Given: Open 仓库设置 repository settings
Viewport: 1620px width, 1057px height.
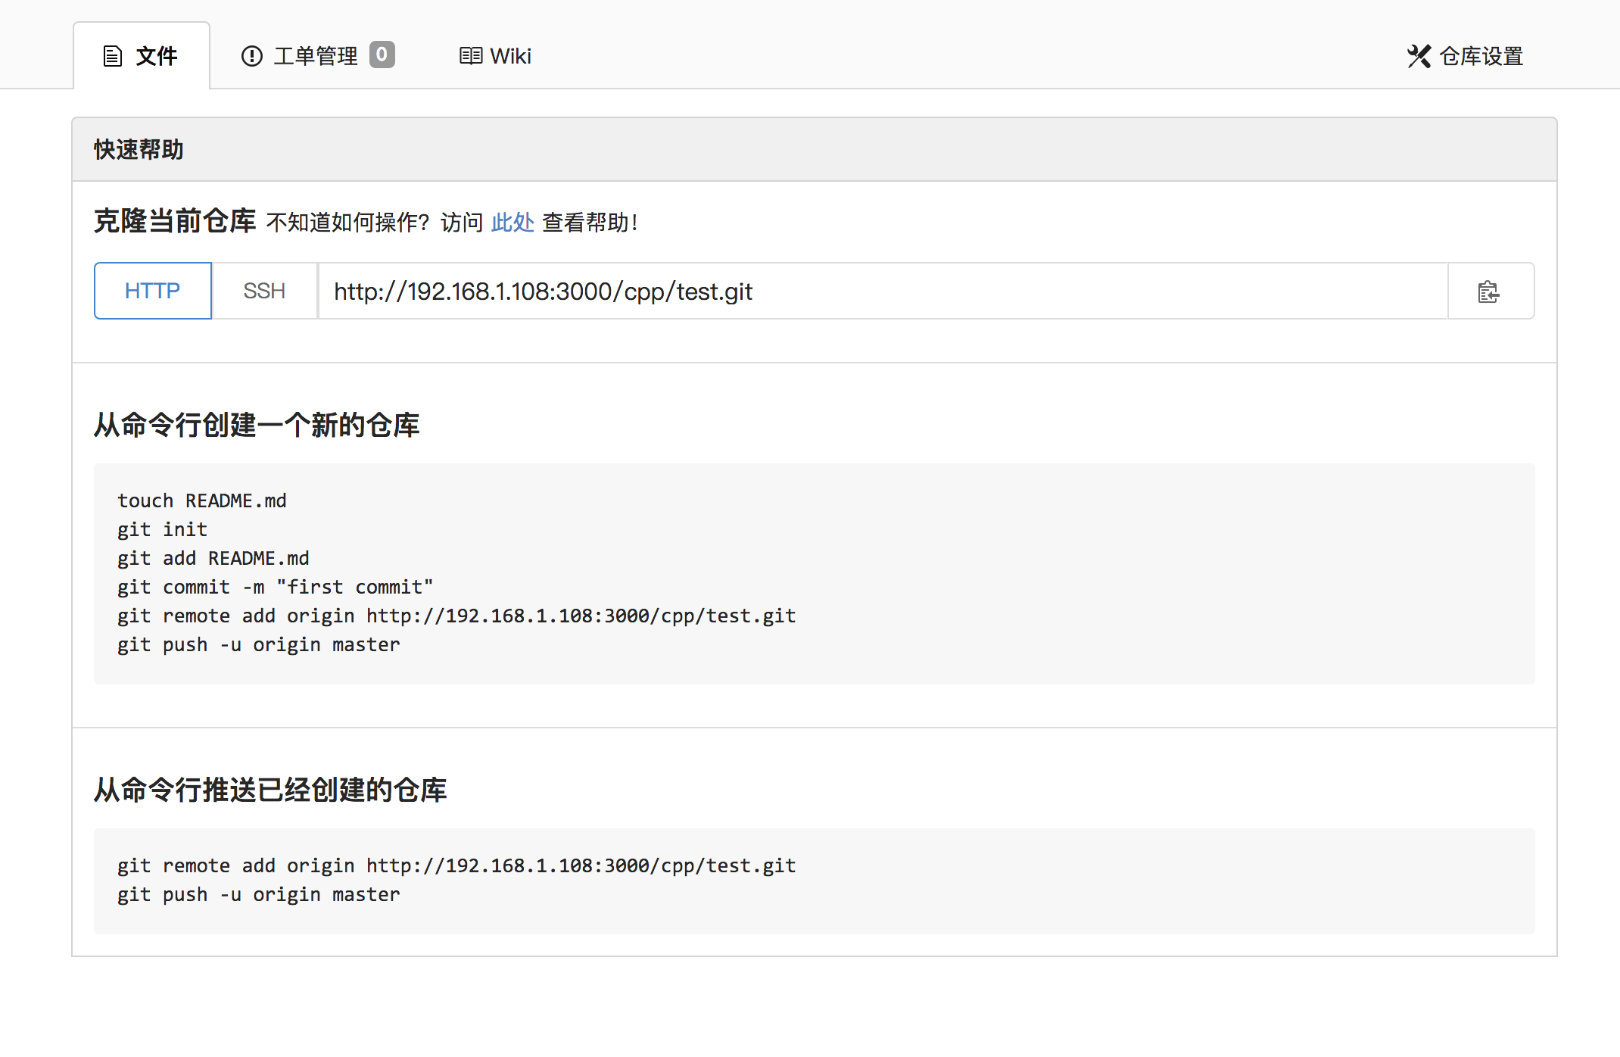Looking at the screenshot, I should click(1466, 56).
